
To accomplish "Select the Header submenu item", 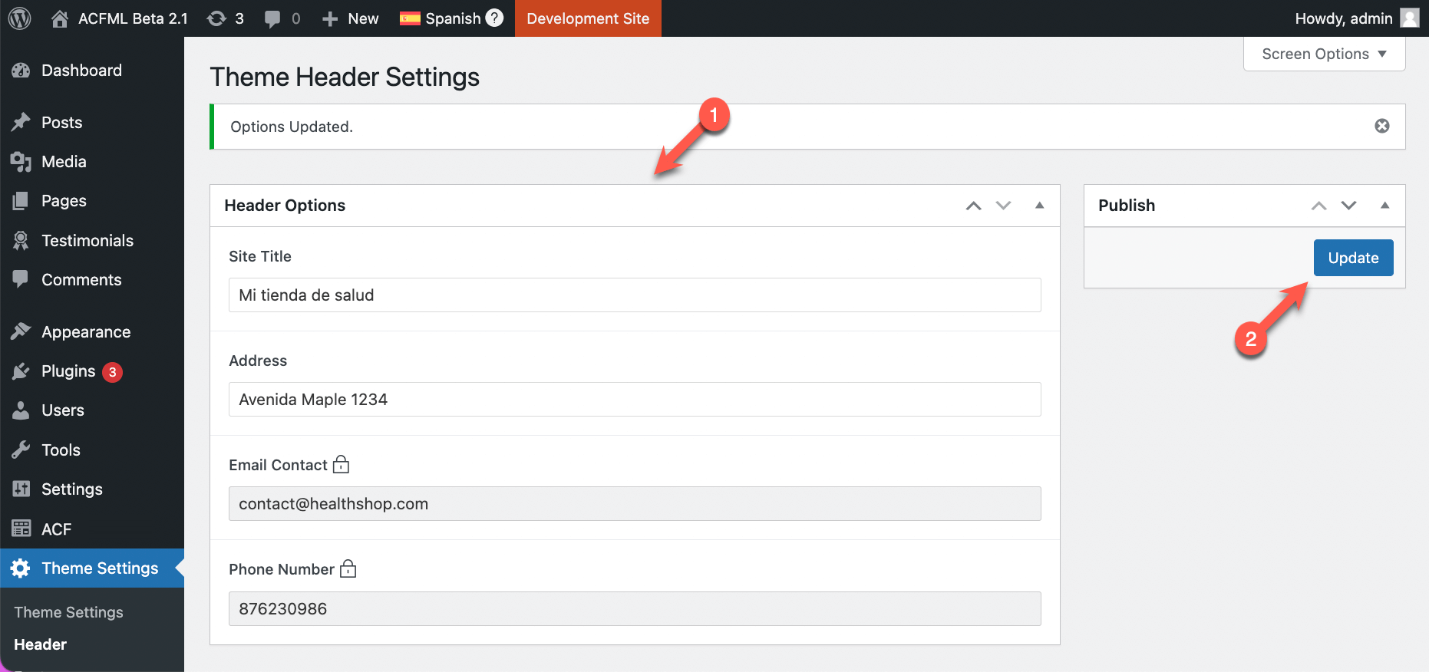I will coord(40,644).
